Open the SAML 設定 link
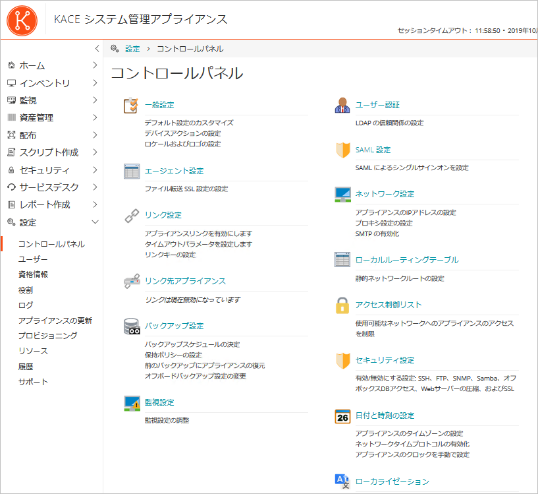Screen dimensions: 538x494 373,150
